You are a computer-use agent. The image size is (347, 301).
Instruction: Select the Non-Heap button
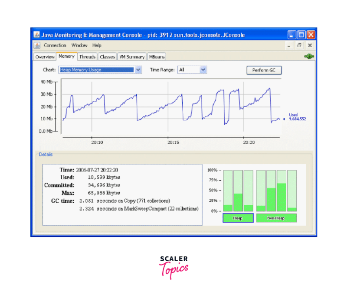click(276, 218)
